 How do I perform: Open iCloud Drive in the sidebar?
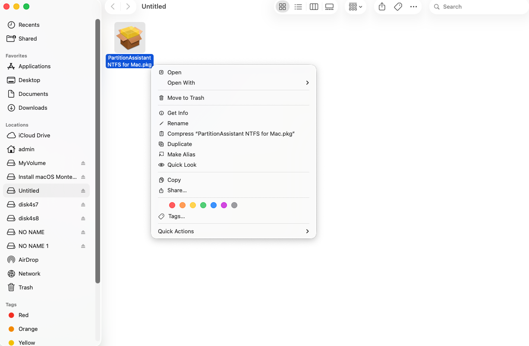coord(46,135)
